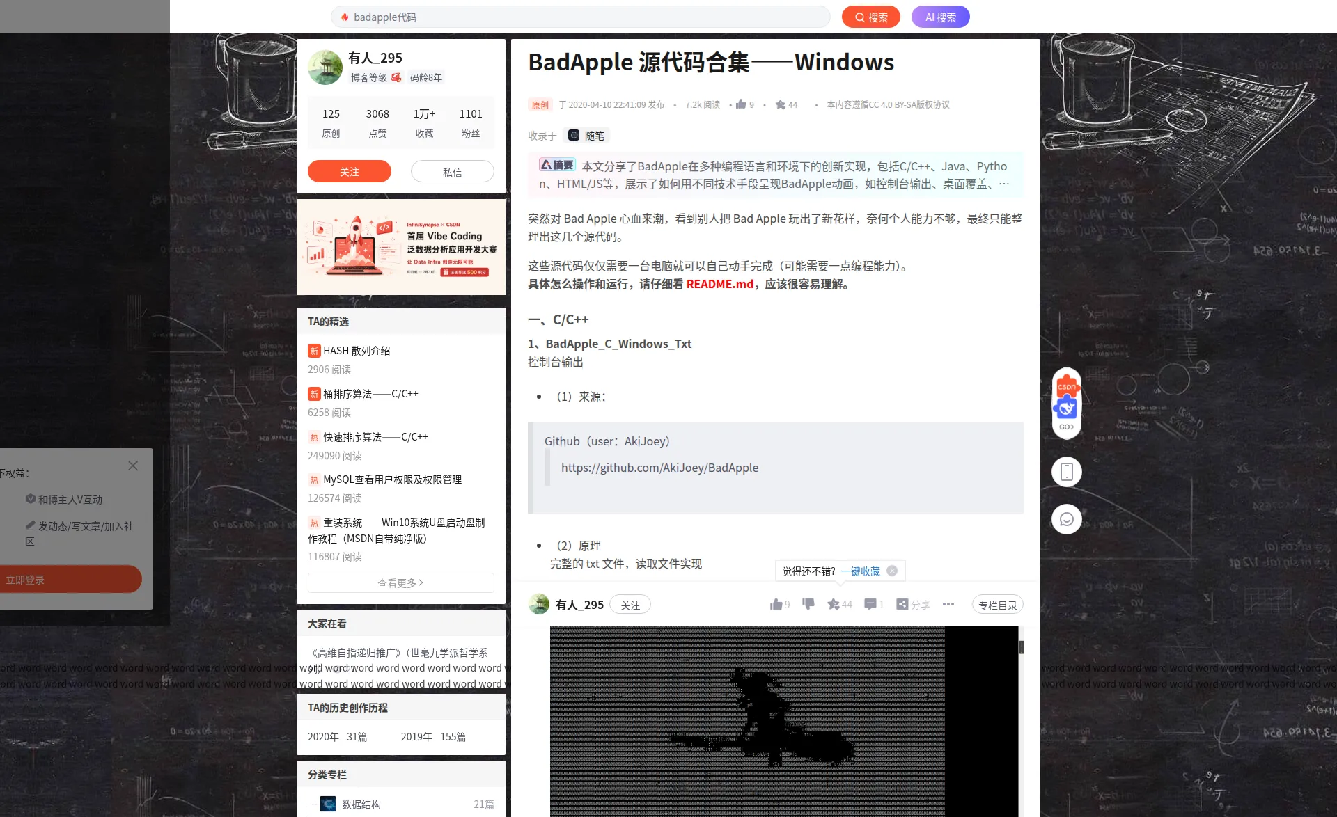Click the author avatar in the bottom toolbar
Screen dimensions: 1337x817
pos(539,604)
